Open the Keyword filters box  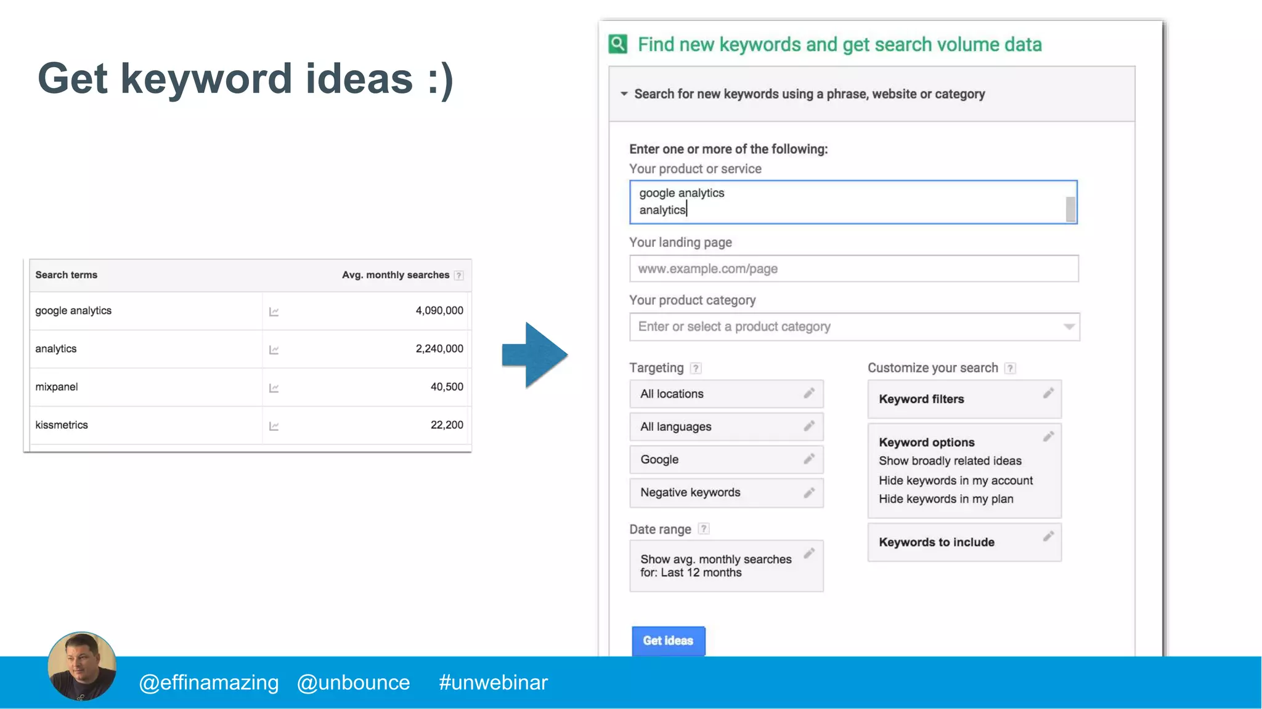964,399
